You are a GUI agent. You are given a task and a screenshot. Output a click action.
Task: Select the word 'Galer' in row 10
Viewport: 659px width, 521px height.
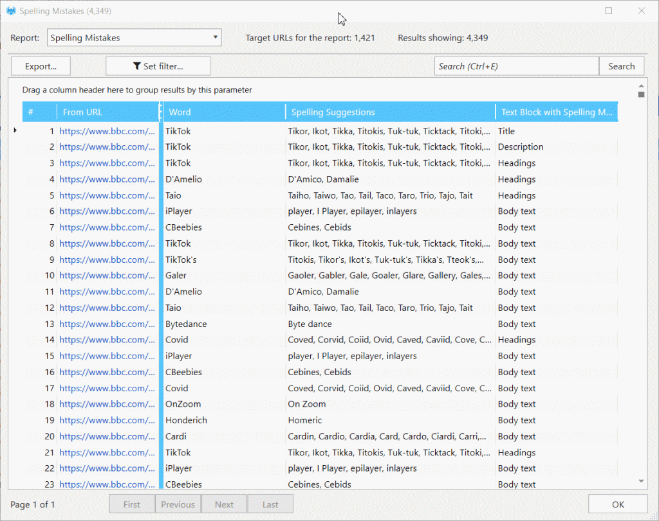click(176, 276)
